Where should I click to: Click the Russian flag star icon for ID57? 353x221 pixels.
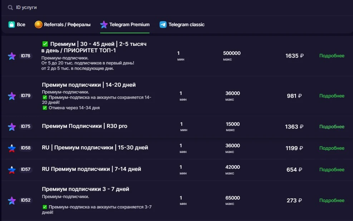(x=12, y=169)
